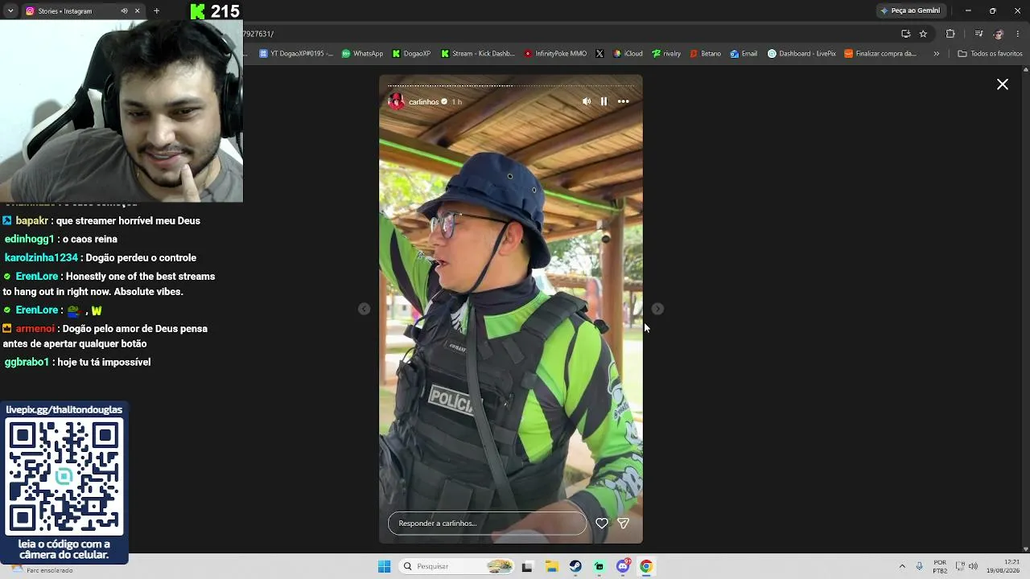
Task: Show hidden system tray icons
Action: [x=902, y=566]
